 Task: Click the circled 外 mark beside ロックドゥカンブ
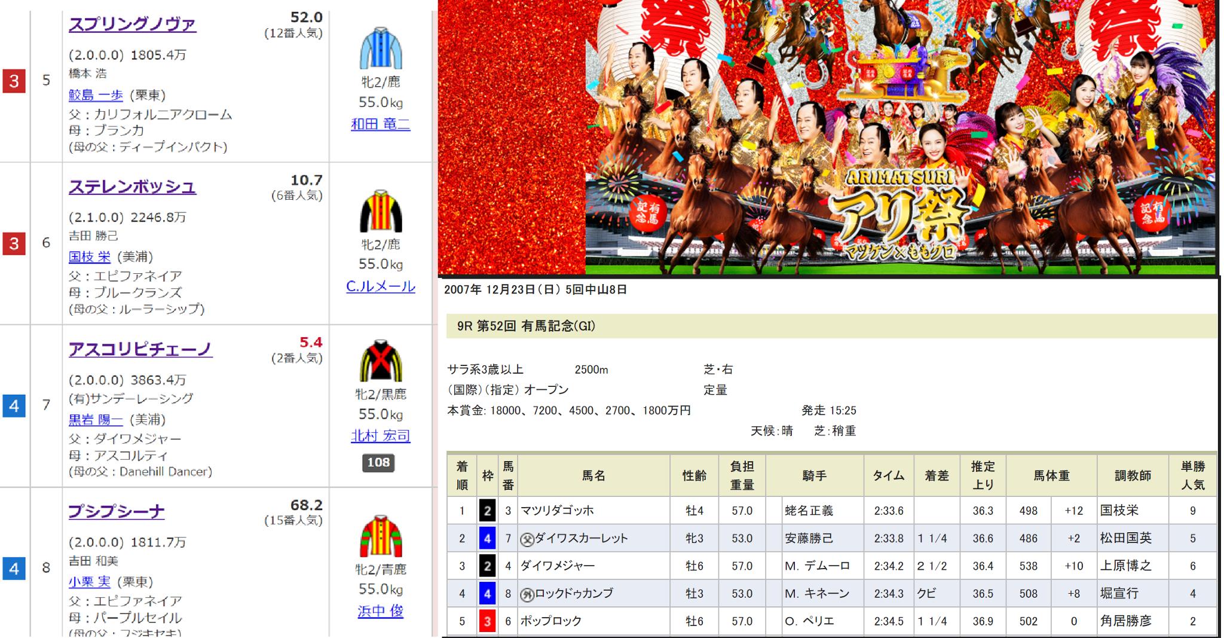pos(527,594)
